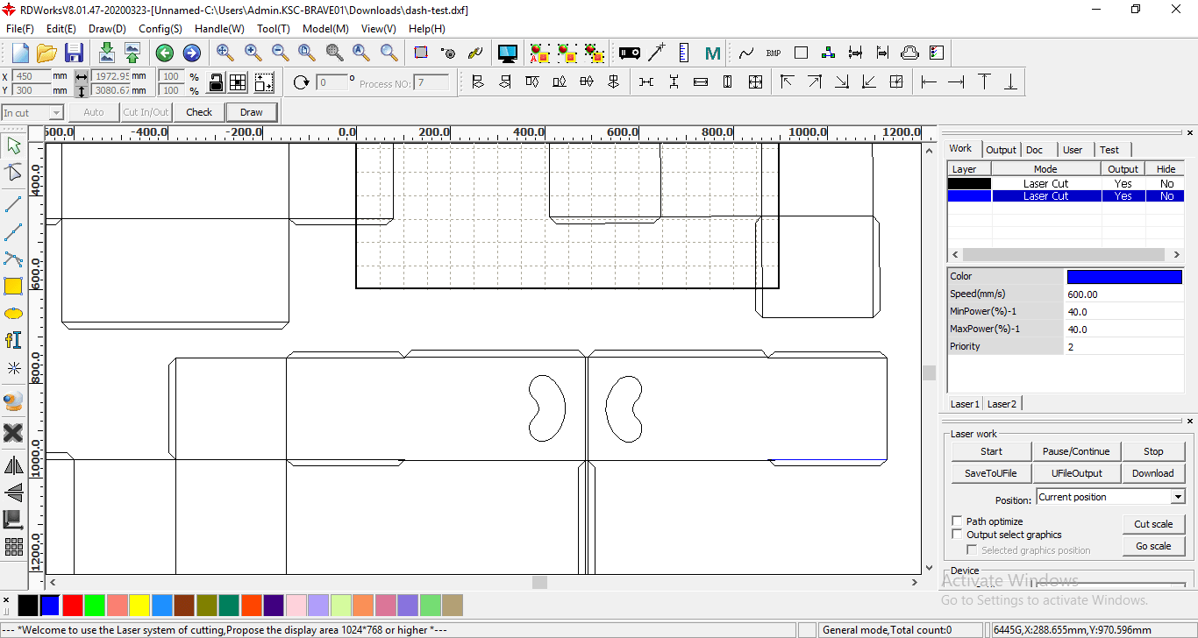
Task: Pick the red color swatch in palette
Action: coord(73,605)
